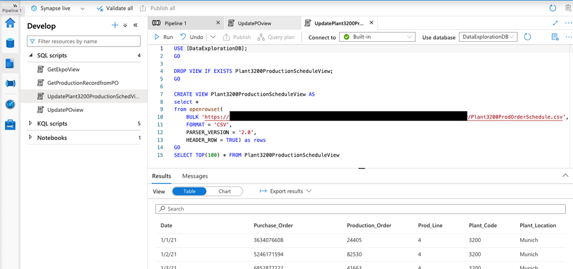Open the Export results dropdown
The image size is (573, 269).
tap(285, 191)
